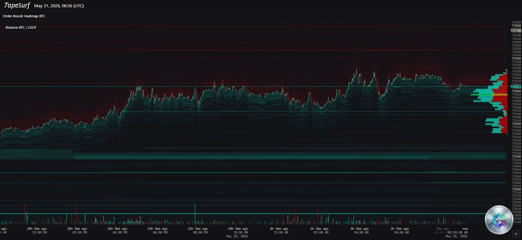The image size is (522, 240).
Task: Click the '10h 56m ago' time axis label
Action: [238, 229]
